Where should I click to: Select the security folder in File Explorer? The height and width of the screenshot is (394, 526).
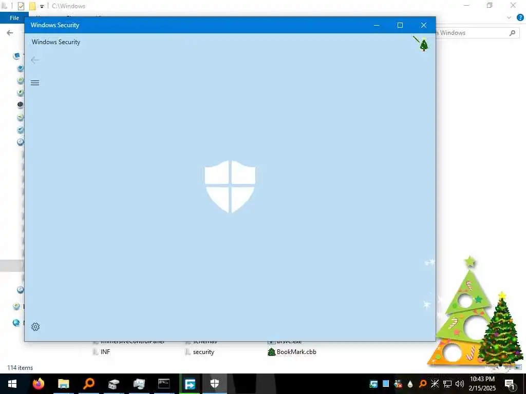200,352
